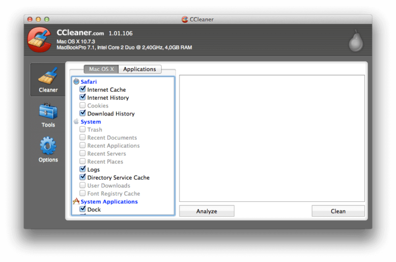The width and height of the screenshot is (396, 262).
Task: Click the MacBookPro 7.1 hardware info line
Action: click(124, 47)
